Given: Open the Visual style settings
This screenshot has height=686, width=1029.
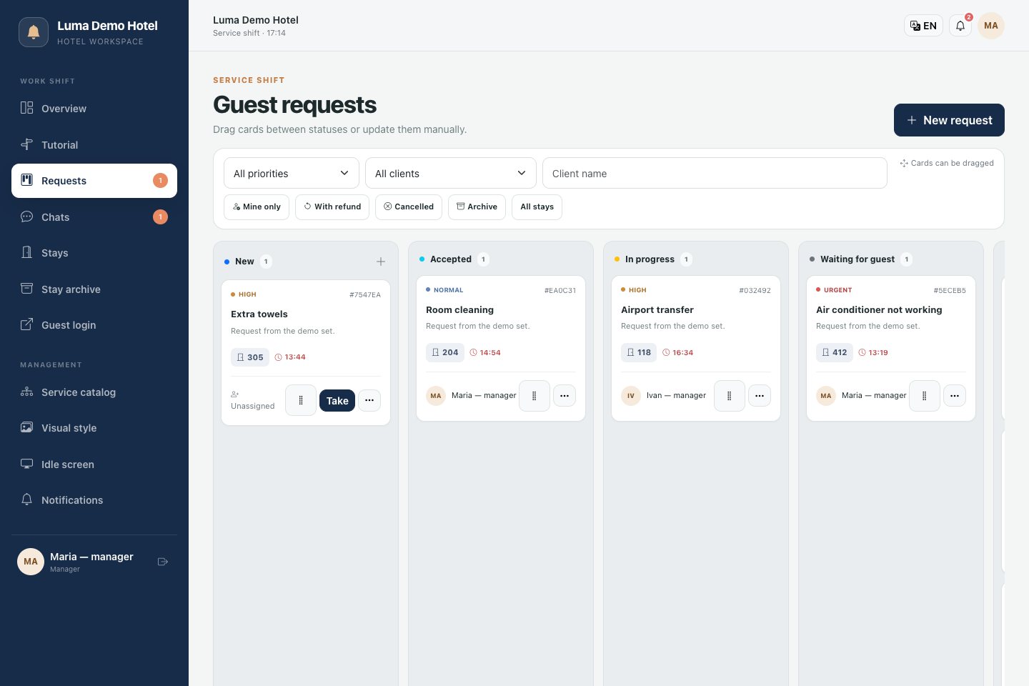Looking at the screenshot, I should click(94, 428).
